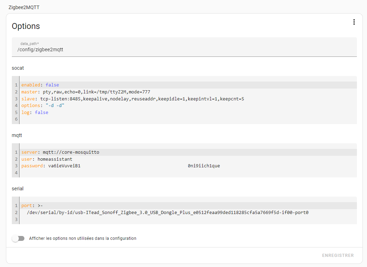Viewport: 367px width, 267px height.
Task: Click the mqtt server core-mosquitto line
Action: [188, 152]
